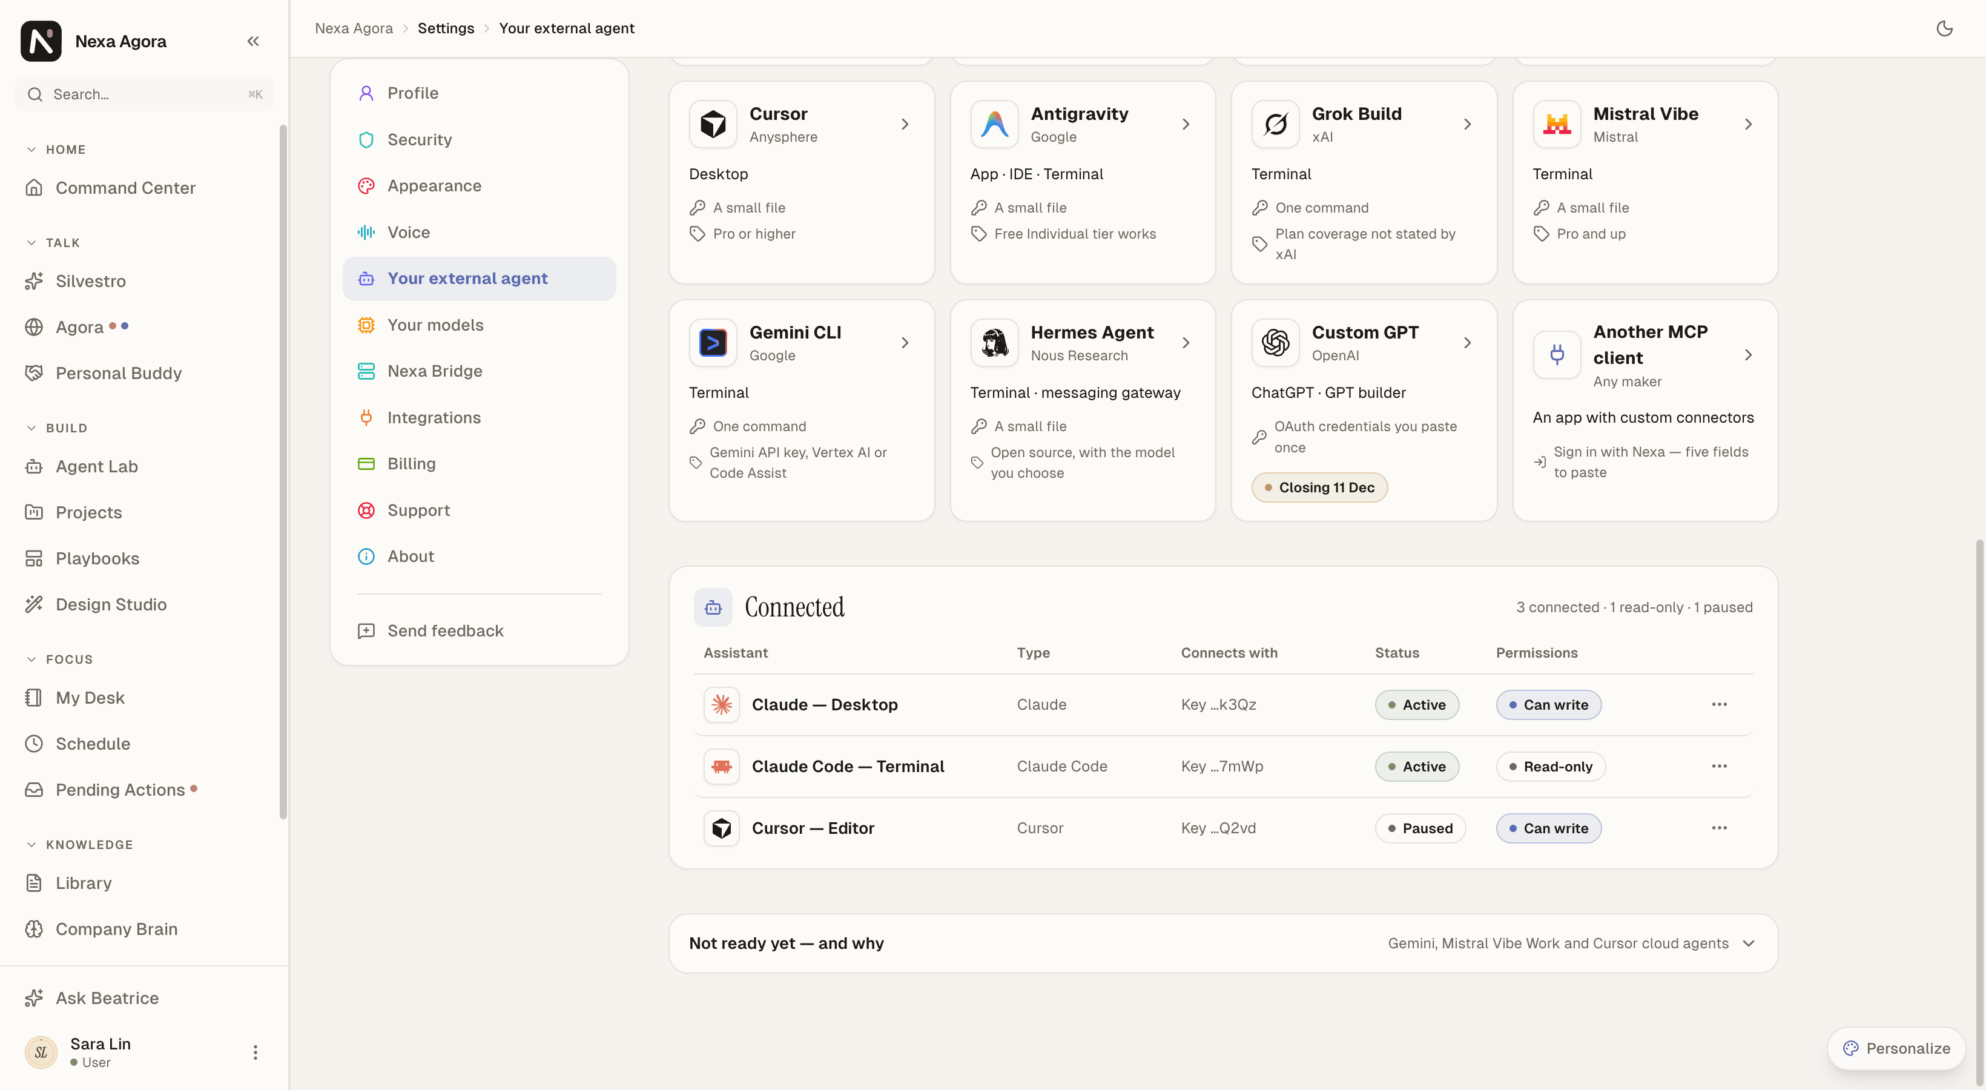Open the Another MCP client plug icon
Viewport: 1986px width, 1090px height.
click(1557, 355)
